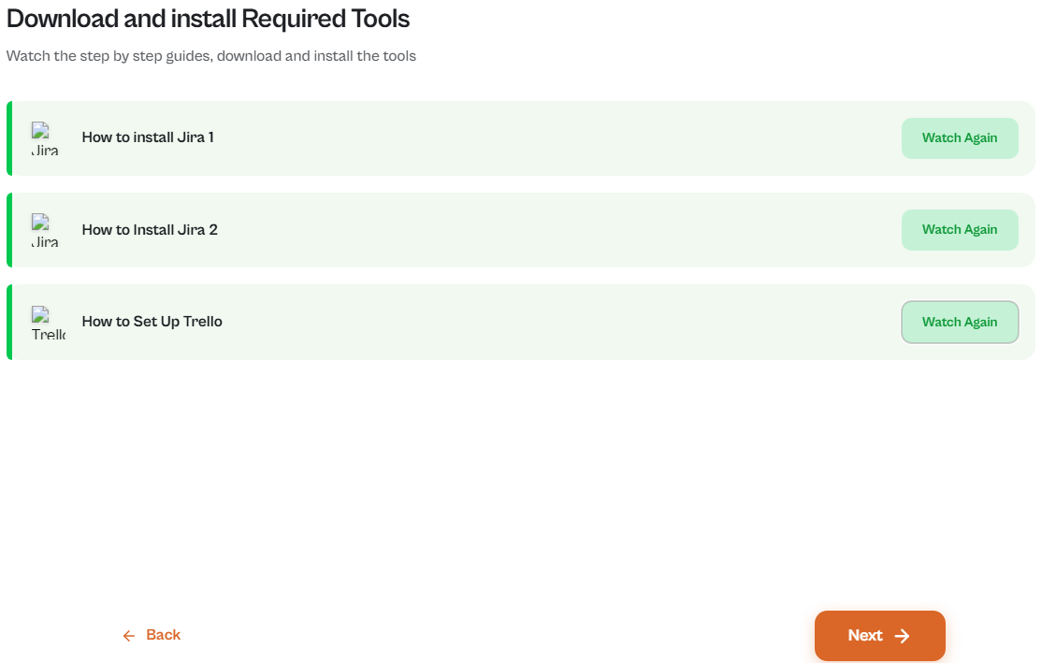Replay the 'How to Install Jira 2' guide
This screenshot has height=663, width=1042.
coord(960,230)
